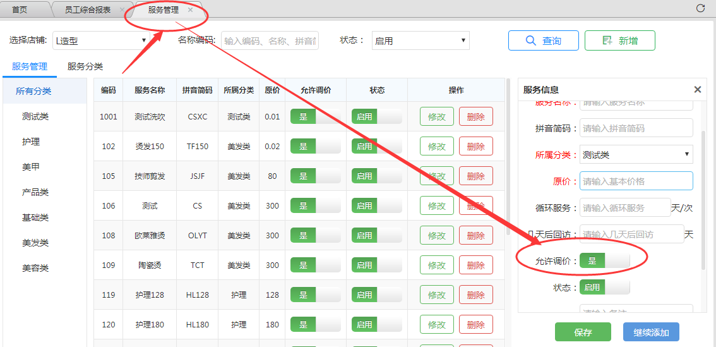
Task: Click the 新增 button
Action: tap(619, 40)
